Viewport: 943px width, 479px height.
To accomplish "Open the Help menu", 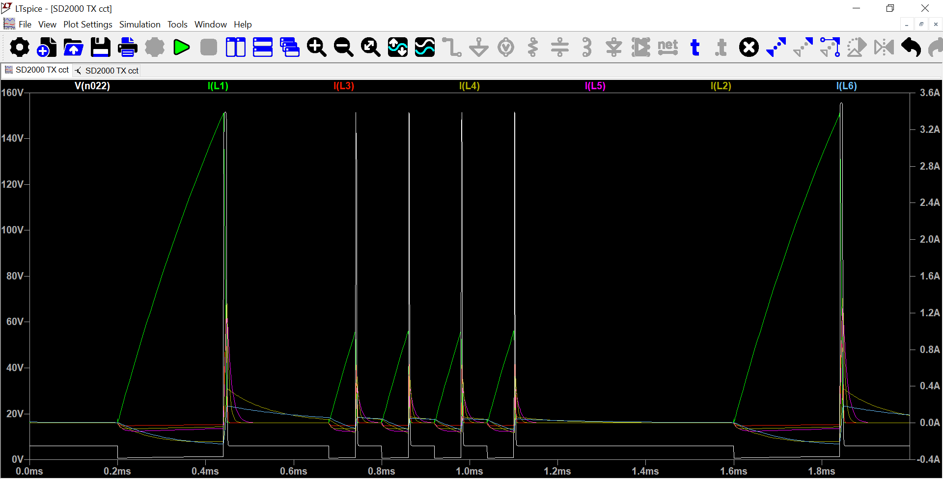I will point(243,25).
